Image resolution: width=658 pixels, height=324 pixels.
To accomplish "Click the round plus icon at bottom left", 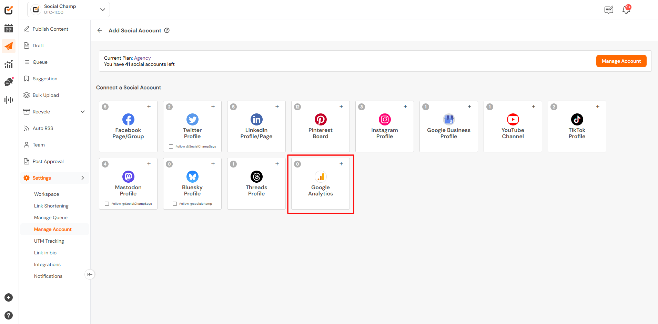I will click(x=9, y=297).
